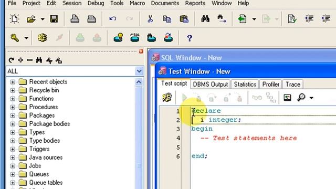Click the Explain plan lightbulb icon
Image resolution: width=336 pixels, height=189 pixels.
(118, 37)
